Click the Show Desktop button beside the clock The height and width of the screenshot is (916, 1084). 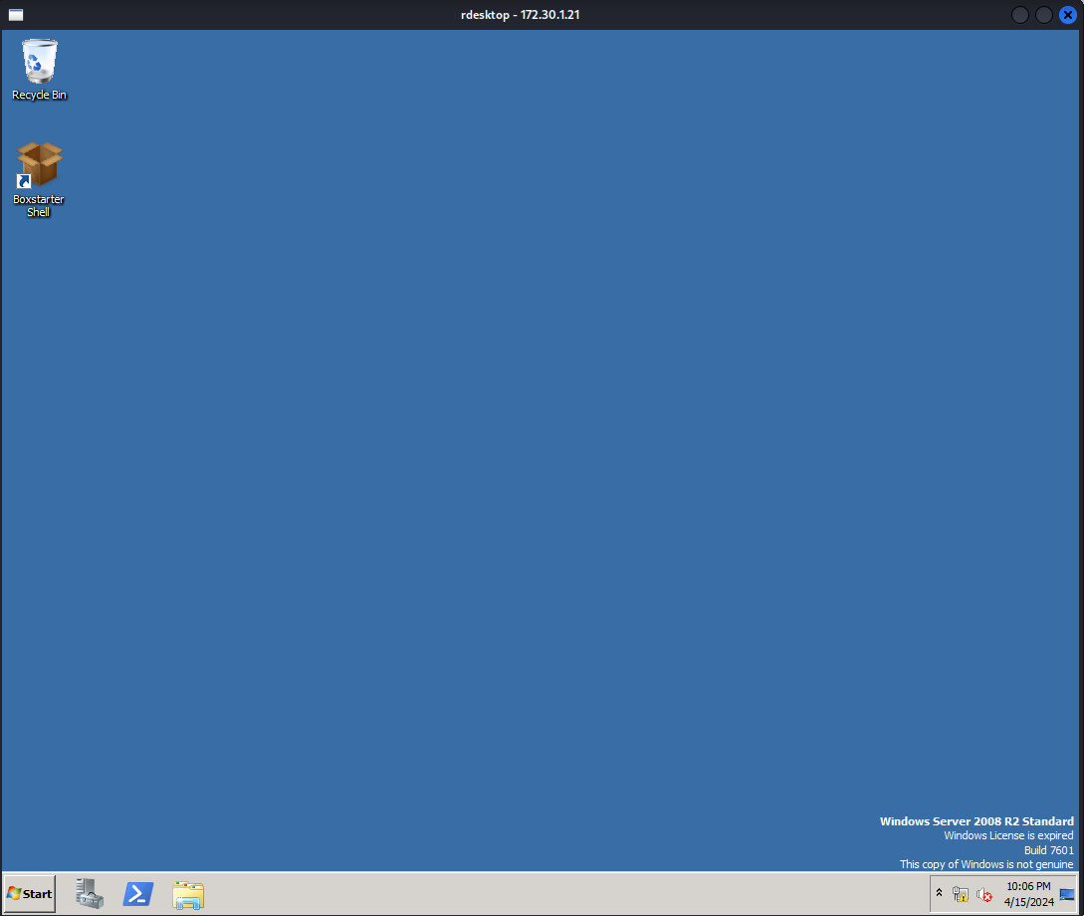coord(1067,894)
